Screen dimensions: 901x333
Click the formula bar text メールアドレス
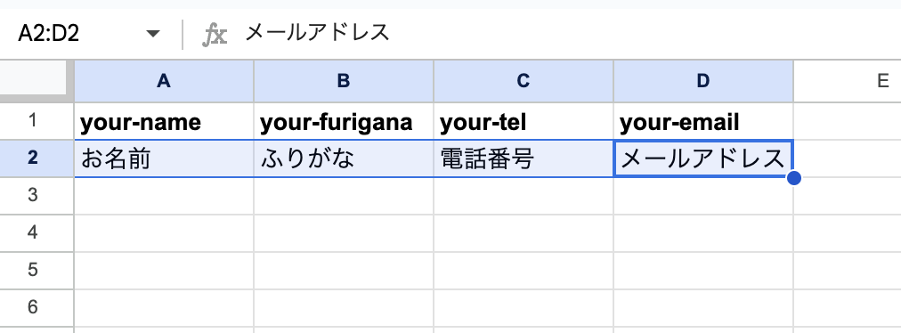pos(317,33)
